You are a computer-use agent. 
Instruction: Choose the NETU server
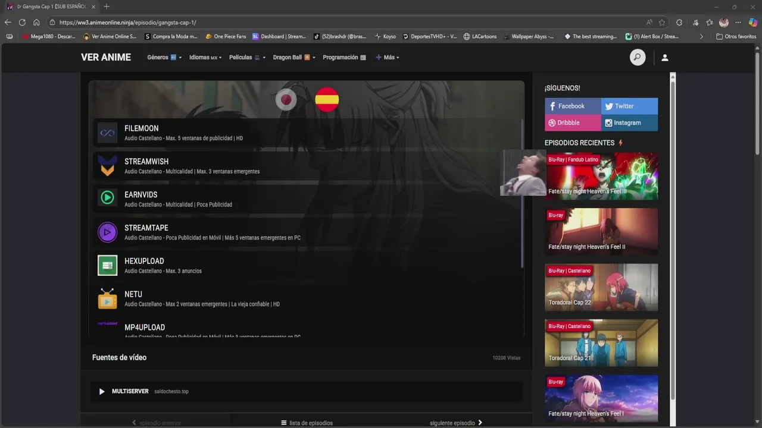click(307, 299)
